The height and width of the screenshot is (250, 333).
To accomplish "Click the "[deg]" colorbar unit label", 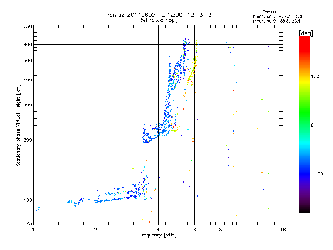I will [x=306, y=33].
